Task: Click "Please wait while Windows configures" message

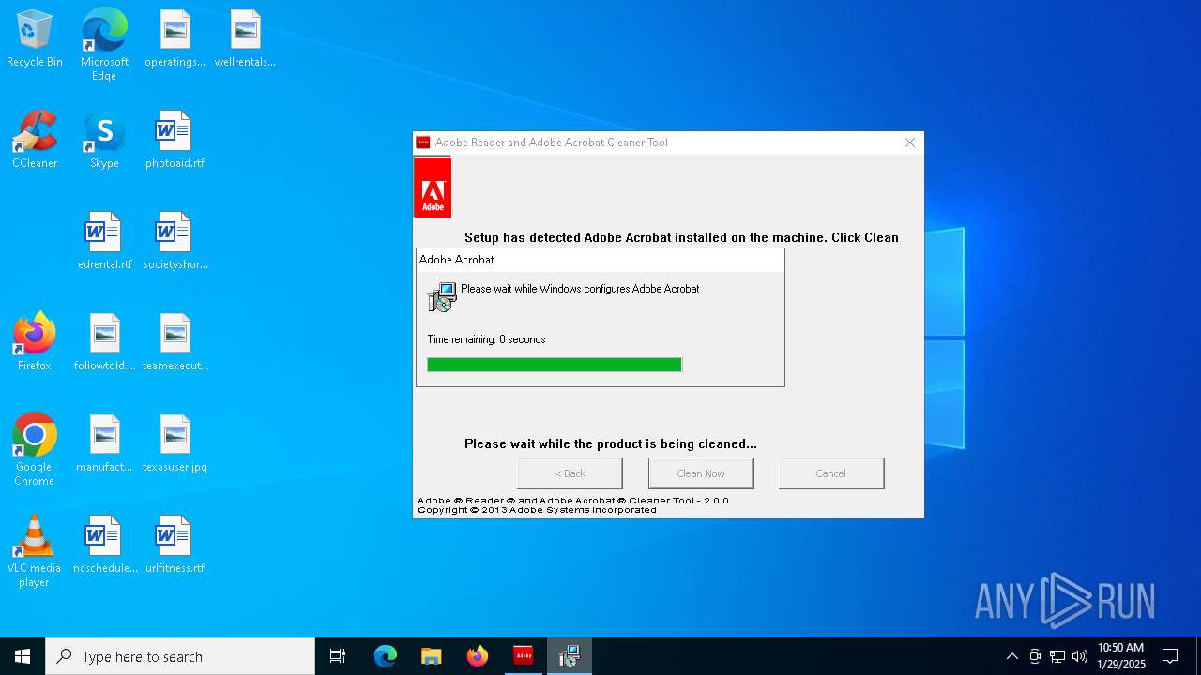Action: pyautogui.click(x=580, y=289)
